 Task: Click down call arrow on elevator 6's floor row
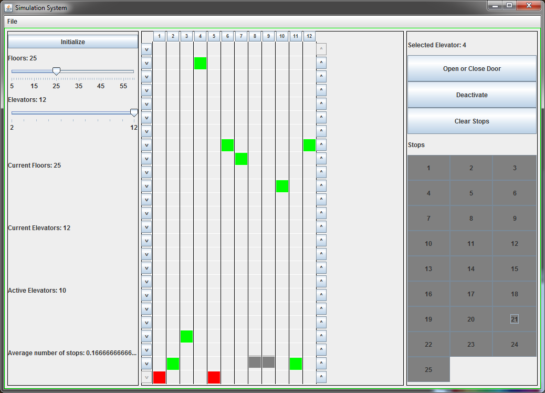[x=146, y=145]
